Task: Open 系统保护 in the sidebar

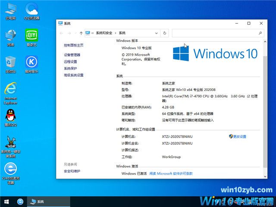Action: tap(70, 69)
